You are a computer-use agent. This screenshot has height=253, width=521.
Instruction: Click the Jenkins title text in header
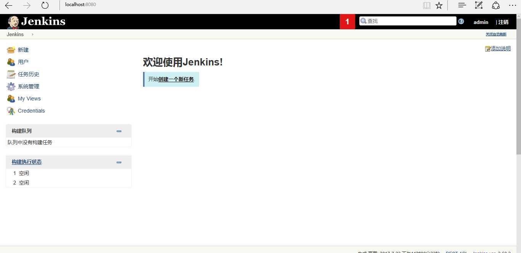43,21
